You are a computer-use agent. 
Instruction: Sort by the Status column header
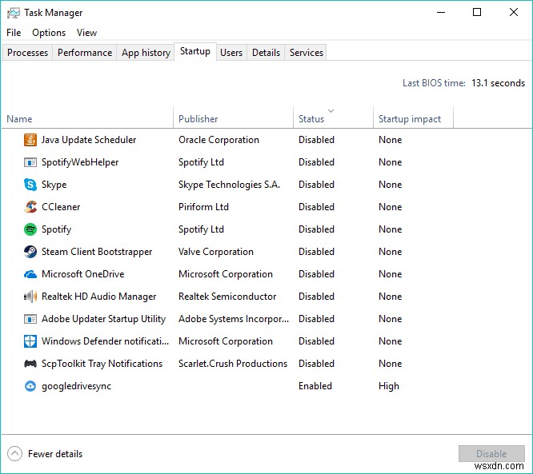pos(333,118)
